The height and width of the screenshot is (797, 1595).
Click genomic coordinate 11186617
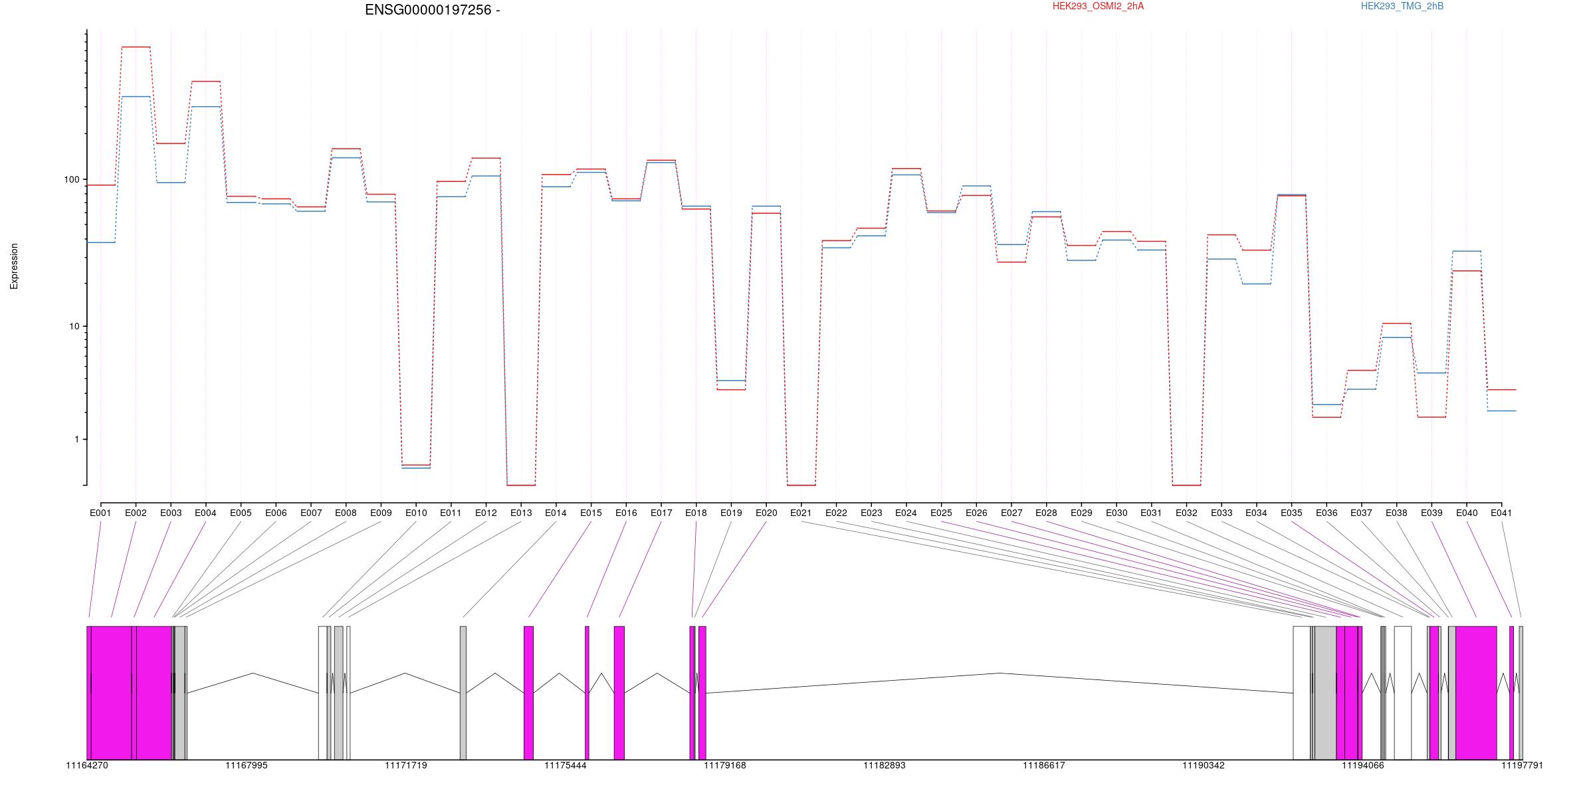pyautogui.click(x=1044, y=766)
